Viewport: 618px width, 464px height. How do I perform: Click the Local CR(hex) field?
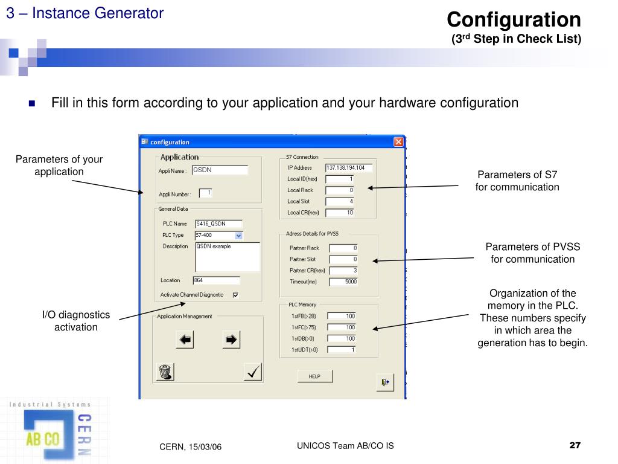pyautogui.click(x=340, y=213)
